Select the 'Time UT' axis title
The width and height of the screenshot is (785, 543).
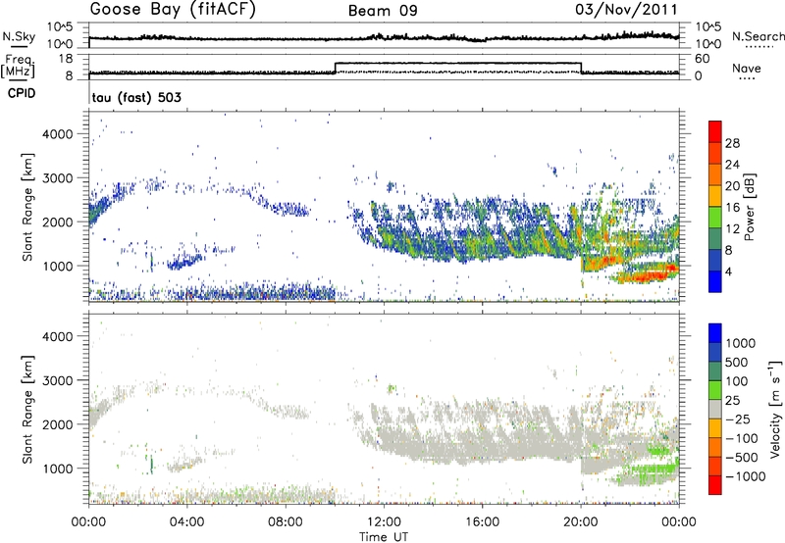pos(384,536)
